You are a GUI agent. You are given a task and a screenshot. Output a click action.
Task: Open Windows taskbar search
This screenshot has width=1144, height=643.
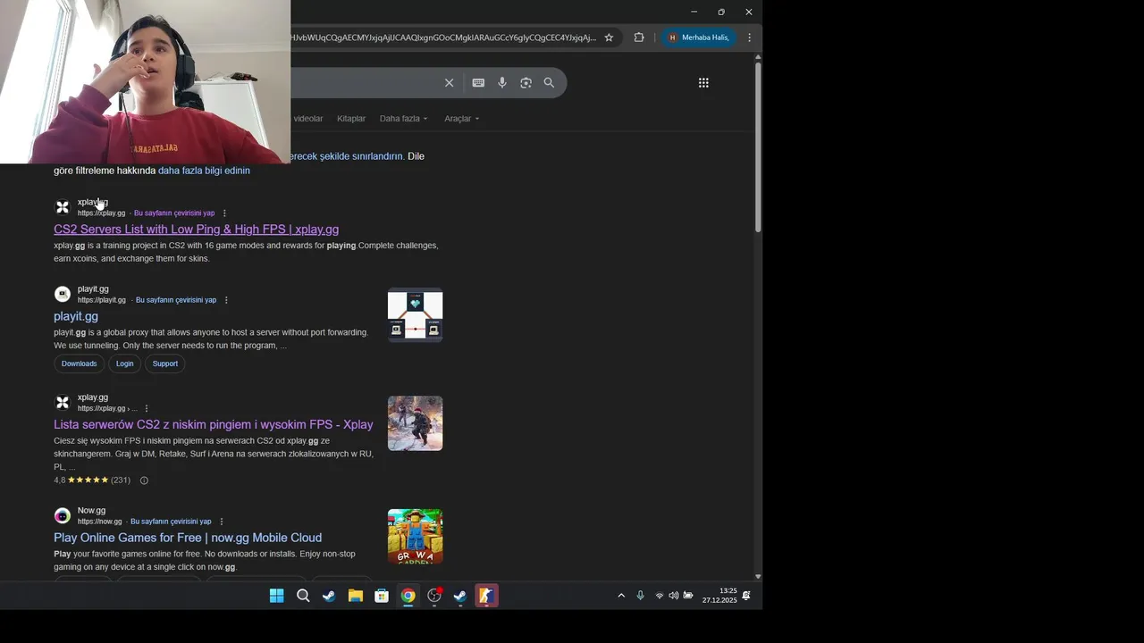coord(303,596)
